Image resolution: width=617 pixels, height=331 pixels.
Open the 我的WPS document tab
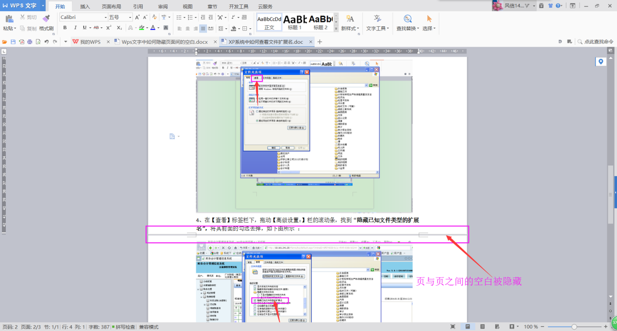click(x=92, y=42)
